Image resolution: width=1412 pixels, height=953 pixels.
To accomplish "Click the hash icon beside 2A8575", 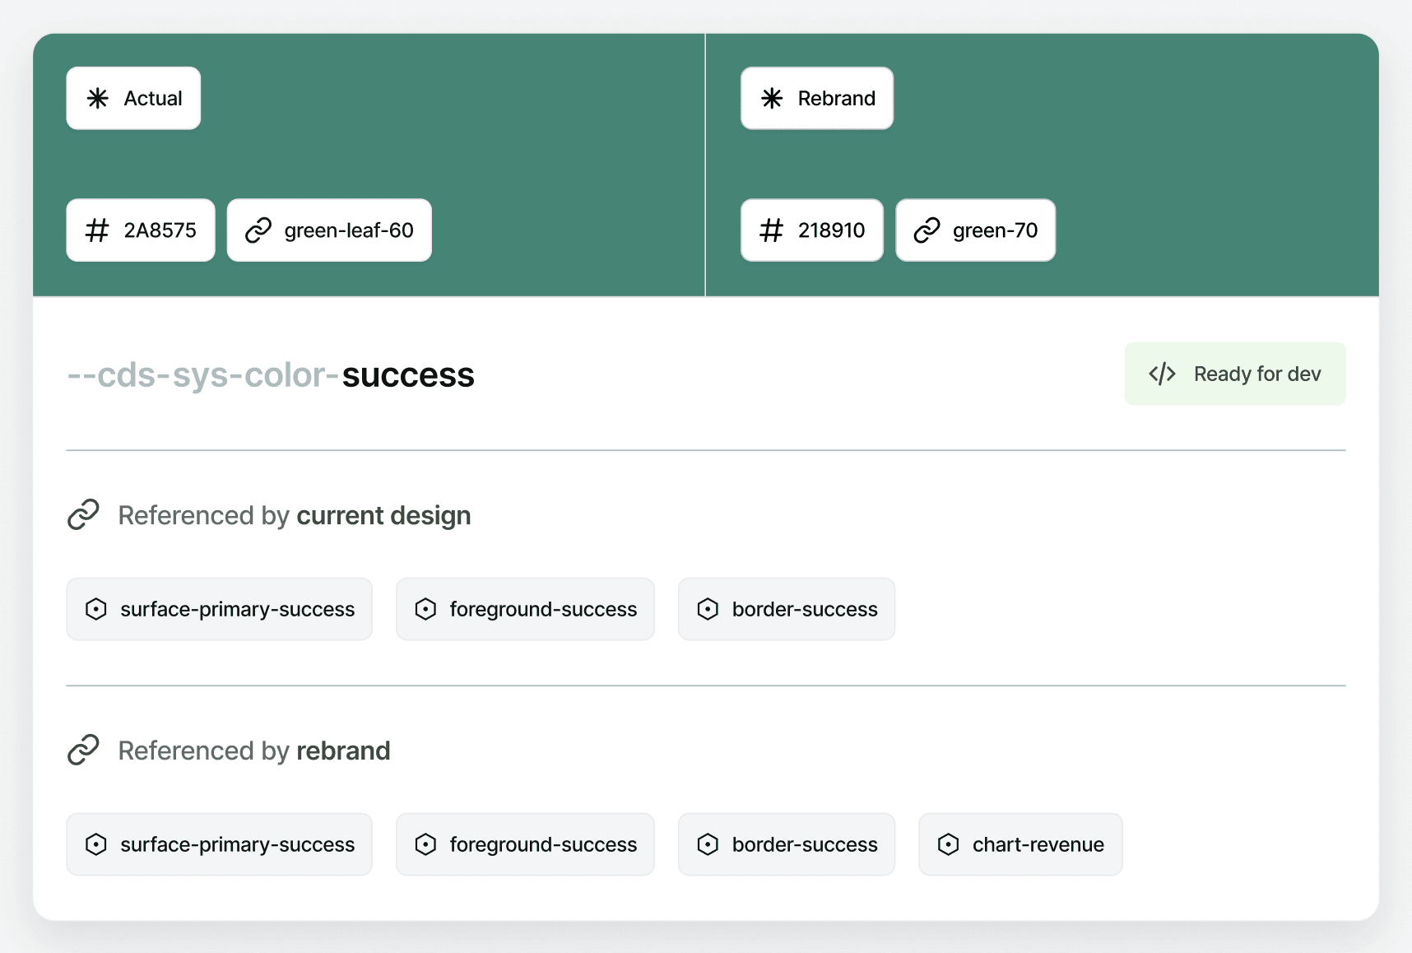I will click(x=97, y=230).
